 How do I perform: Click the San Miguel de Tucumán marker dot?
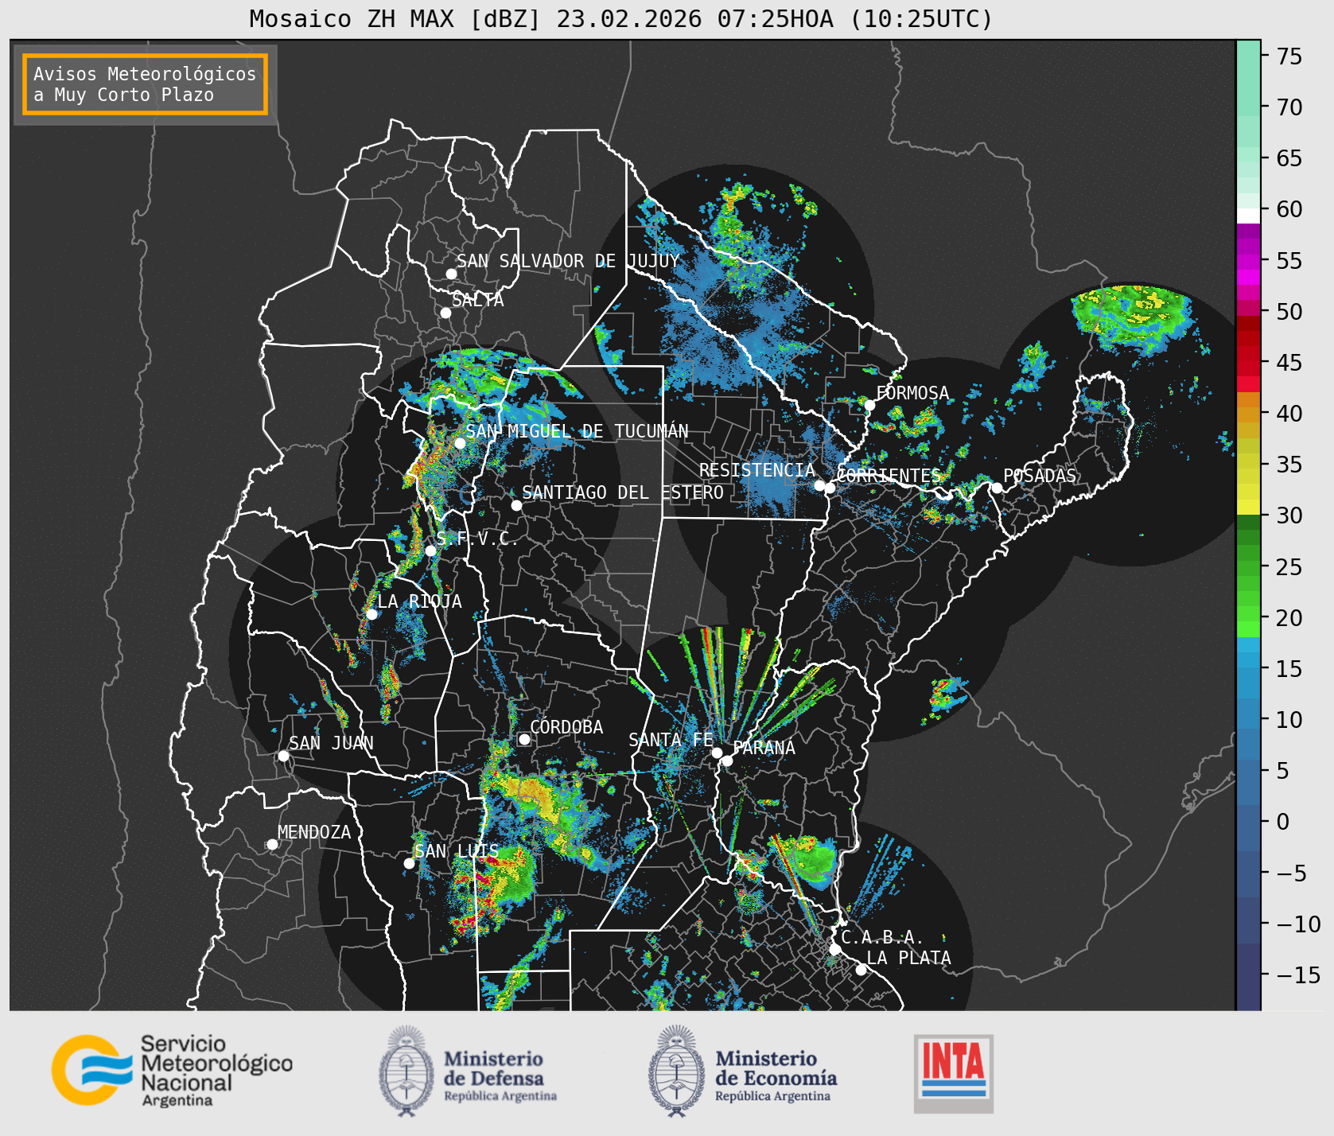(x=460, y=443)
